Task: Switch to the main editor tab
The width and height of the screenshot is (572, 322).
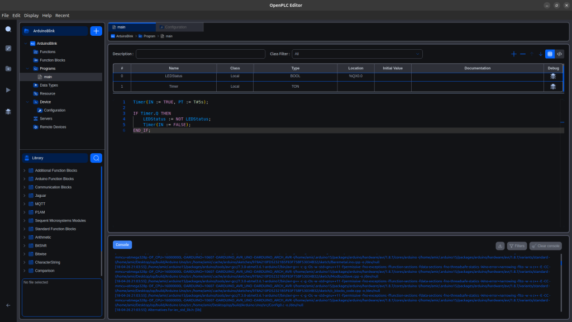Action: pyautogui.click(x=132, y=27)
